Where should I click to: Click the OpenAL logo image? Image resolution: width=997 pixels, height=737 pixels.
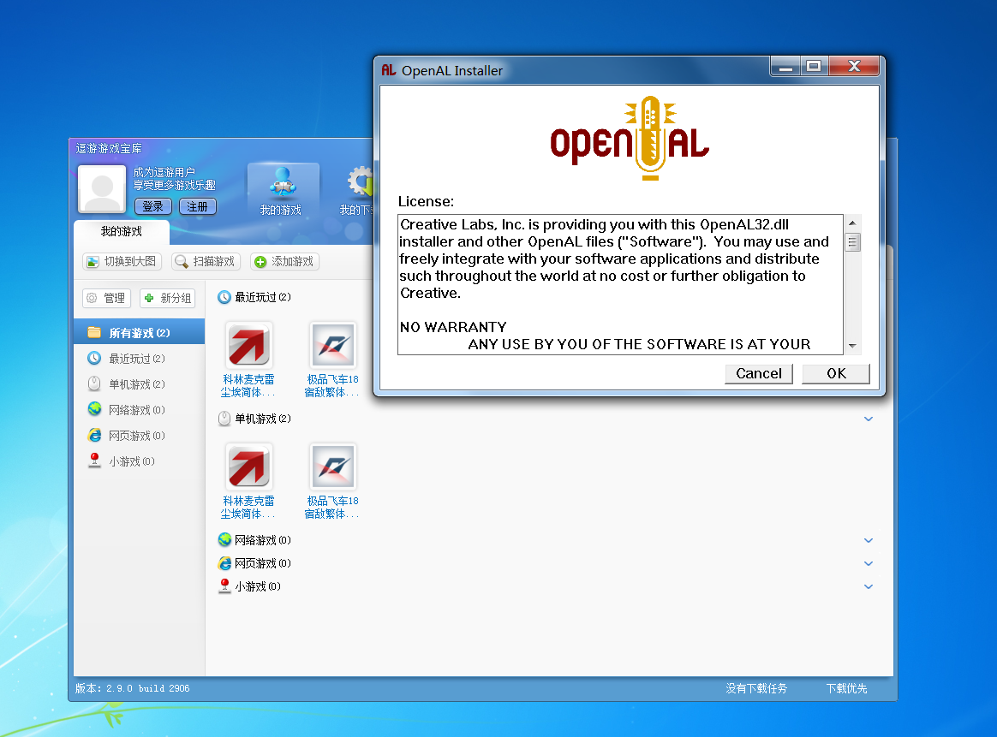pos(630,139)
